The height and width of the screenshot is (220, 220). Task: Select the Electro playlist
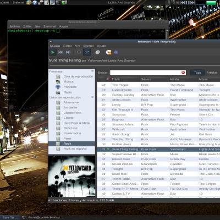coord(71,118)
